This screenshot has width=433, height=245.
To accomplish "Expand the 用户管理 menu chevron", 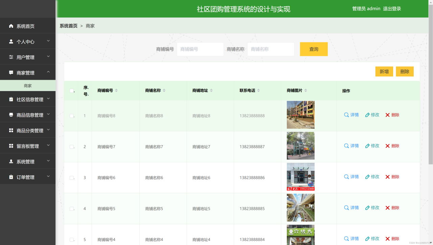I will (x=48, y=57).
